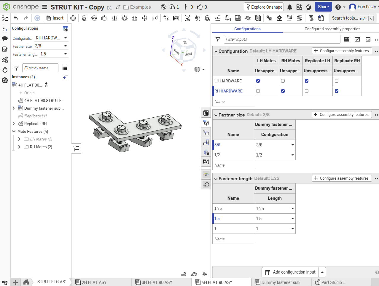Open the STRUT FTG AS tab

pyautogui.click(x=51, y=282)
